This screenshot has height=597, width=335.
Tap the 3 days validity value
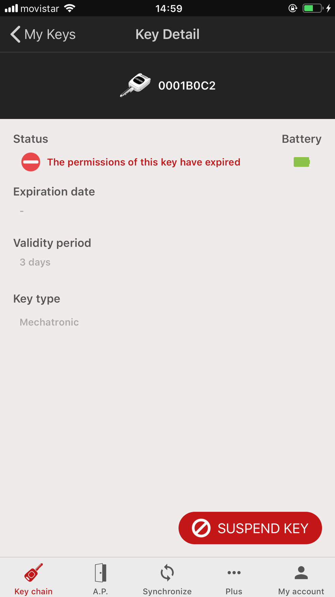(x=35, y=262)
